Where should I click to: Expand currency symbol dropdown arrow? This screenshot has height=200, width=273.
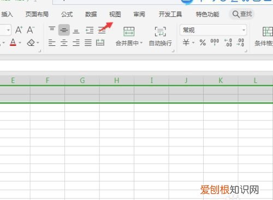tap(193, 43)
